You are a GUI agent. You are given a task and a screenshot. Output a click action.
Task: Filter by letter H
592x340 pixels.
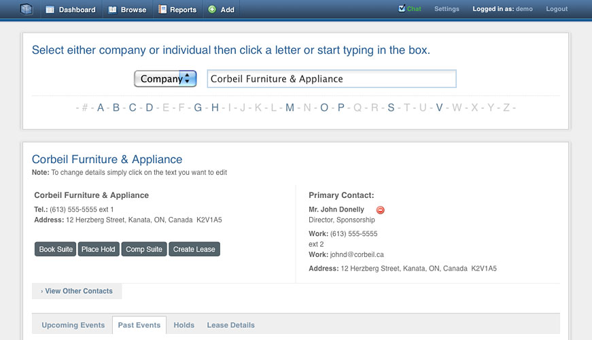coord(215,107)
